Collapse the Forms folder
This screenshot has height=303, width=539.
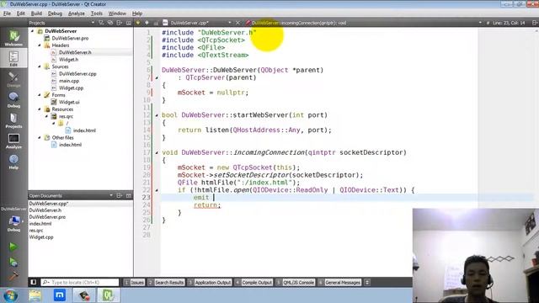pyautogui.click(x=40, y=95)
